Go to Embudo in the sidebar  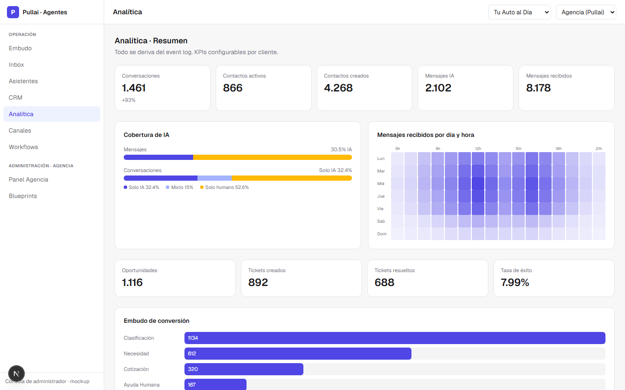tap(52, 48)
